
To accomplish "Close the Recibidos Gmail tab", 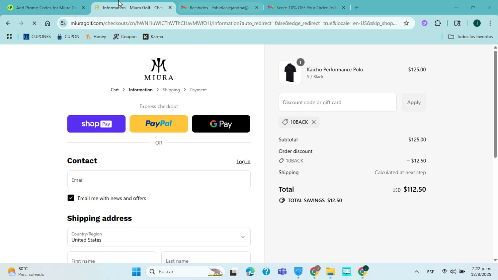I will (x=257, y=7).
